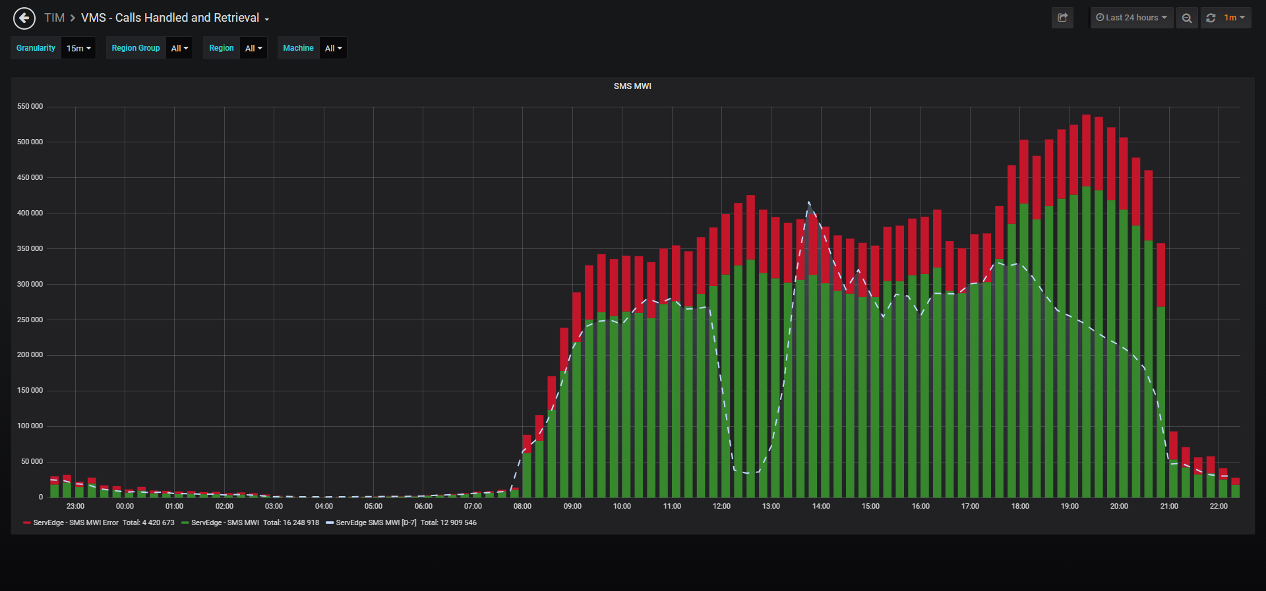Open the VMS - Calls Handled and Retrieval dashboard menu

(175, 18)
